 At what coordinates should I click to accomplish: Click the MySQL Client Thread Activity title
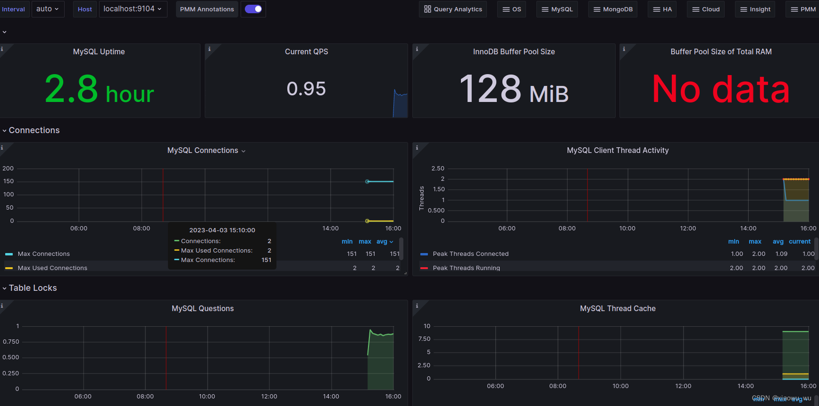pyautogui.click(x=618, y=151)
